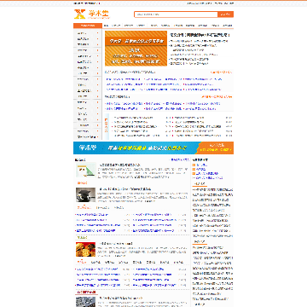Screen dimensions: 307x307
Task: Click the orange search button beside the search box
Action: click(226, 14)
